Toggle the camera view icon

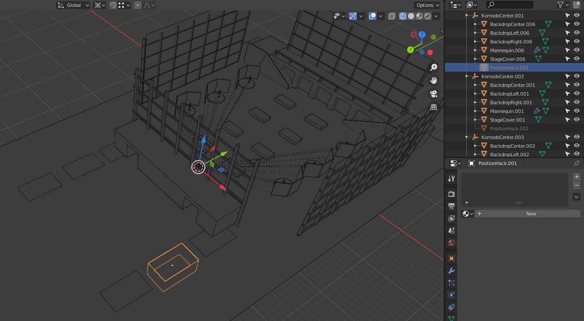(x=434, y=94)
